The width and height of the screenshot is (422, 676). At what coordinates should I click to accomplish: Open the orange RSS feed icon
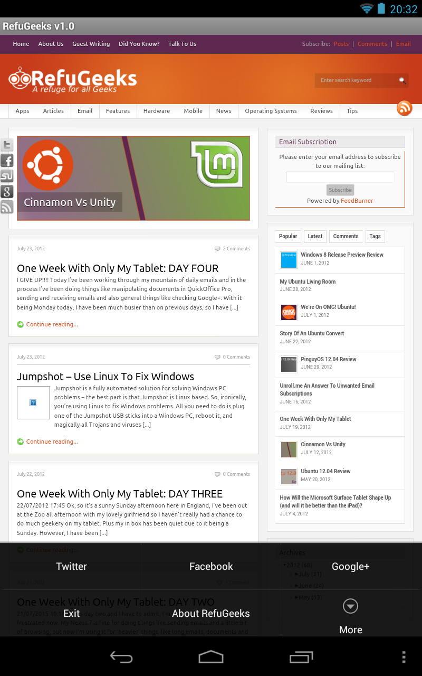pyautogui.click(x=405, y=108)
